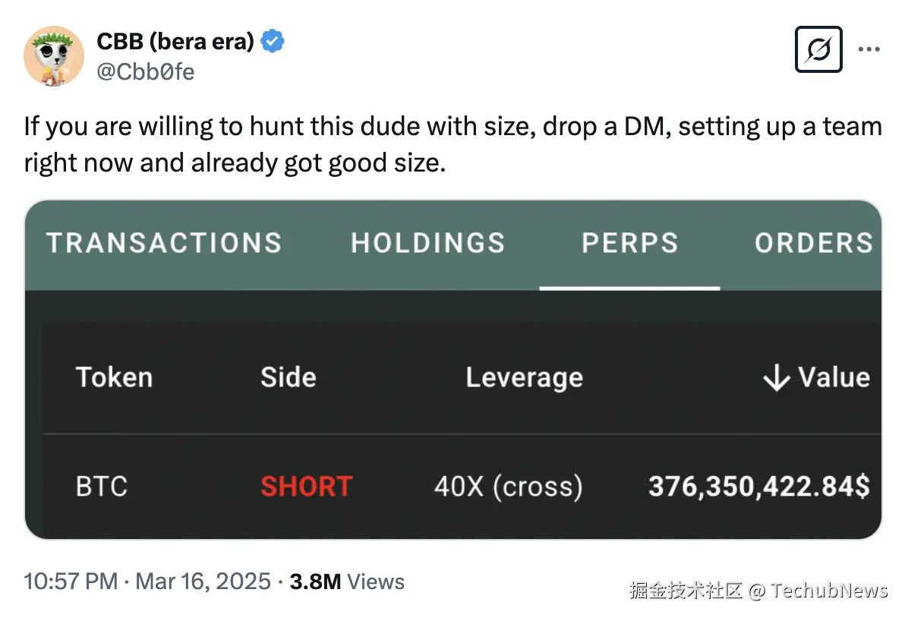905x618 pixels.
Task: Click the CBB profile avatar
Action: (x=53, y=55)
